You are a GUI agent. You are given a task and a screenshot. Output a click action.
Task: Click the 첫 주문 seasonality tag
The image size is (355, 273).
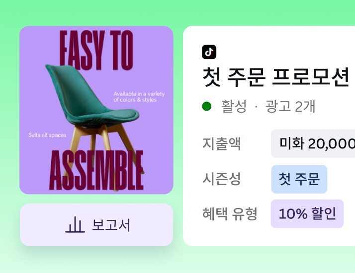[x=299, y=179]
